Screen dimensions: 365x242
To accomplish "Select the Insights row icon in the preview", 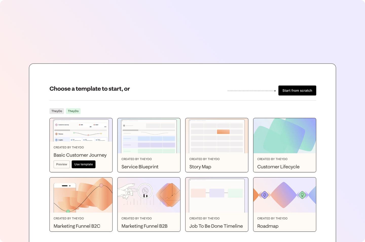I will point(56,140).
